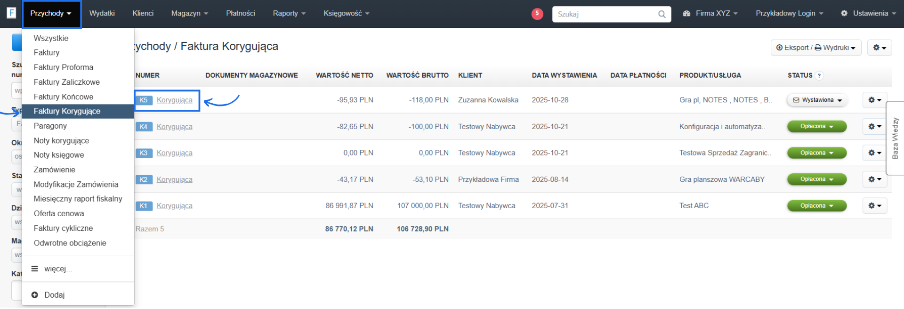The height and width of the screenshot is (309, 904).
Task: Choose Paragony in the Przychody menu
Action: [x=50, y=126]
